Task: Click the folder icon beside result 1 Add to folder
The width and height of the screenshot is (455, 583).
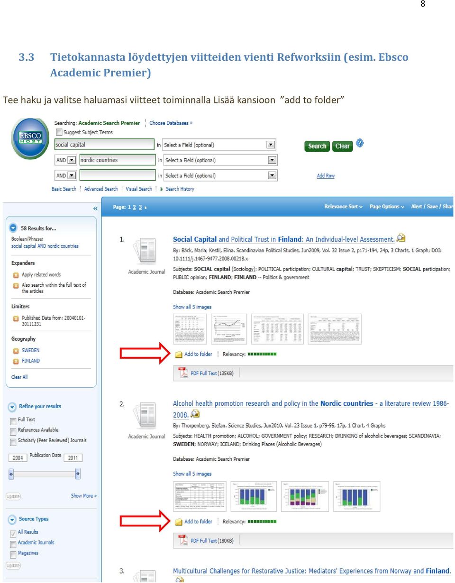Action: 179,355
